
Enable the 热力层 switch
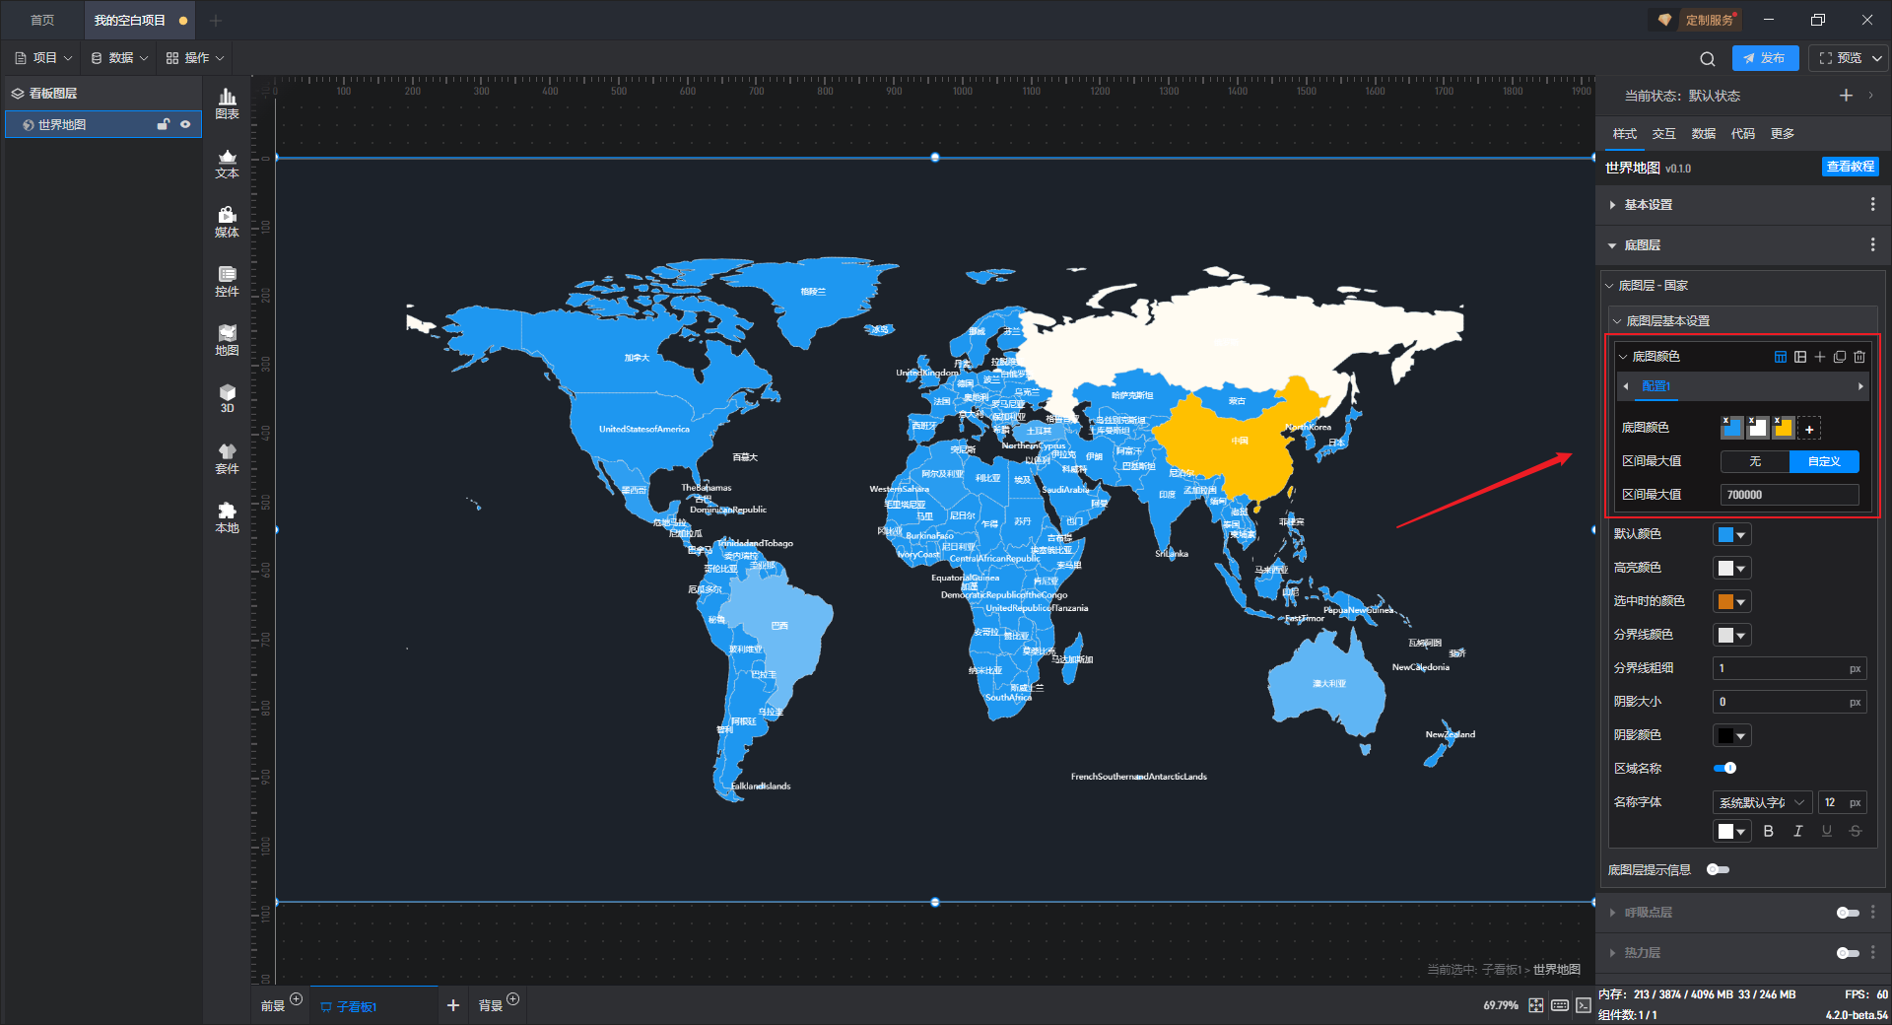[1848, 953]
